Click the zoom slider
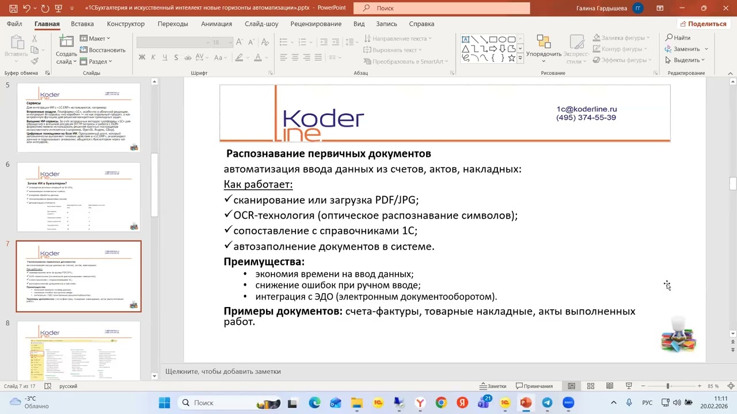Image resolution: width=737 pixels, height=414 pixels. 670,386
